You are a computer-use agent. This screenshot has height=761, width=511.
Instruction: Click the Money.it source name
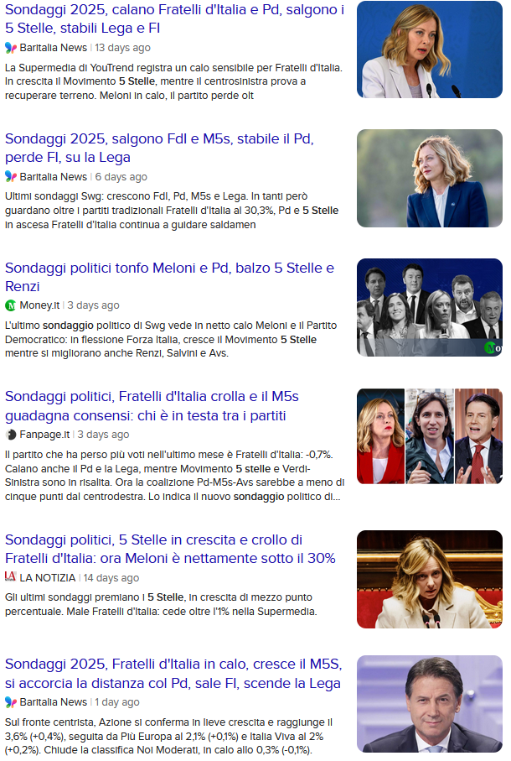pyautogui.click(x=39, y=305)
